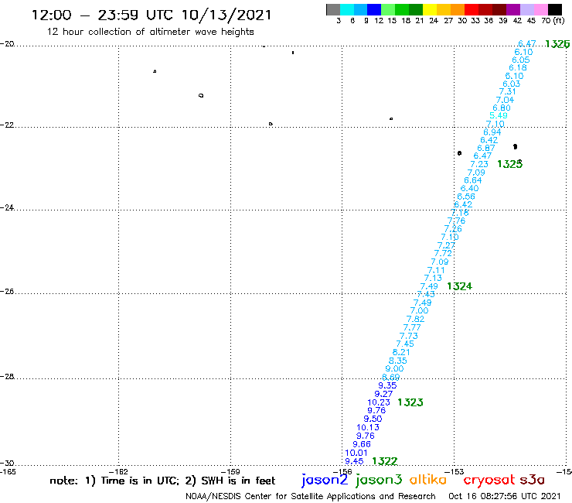572x503 pixels.
Task: Select the 9.00 wave height value
Action: (395, 369)
